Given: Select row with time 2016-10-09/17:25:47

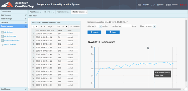Looking at the screenshot, I should 55,34.
